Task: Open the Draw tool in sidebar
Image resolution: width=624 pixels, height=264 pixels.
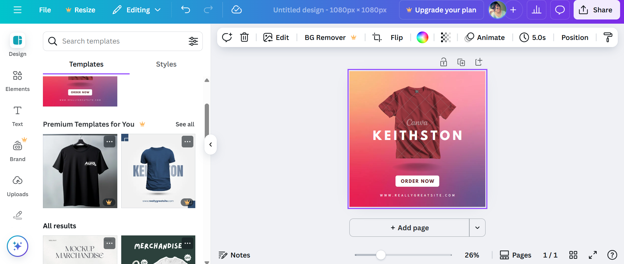Action: point(18,215)
